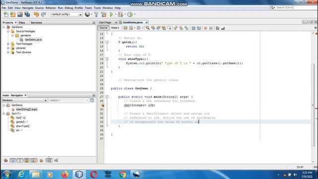318x179 pixels.
Task: Open the Run Project dropdown arrow
Action: coord(115,14)
